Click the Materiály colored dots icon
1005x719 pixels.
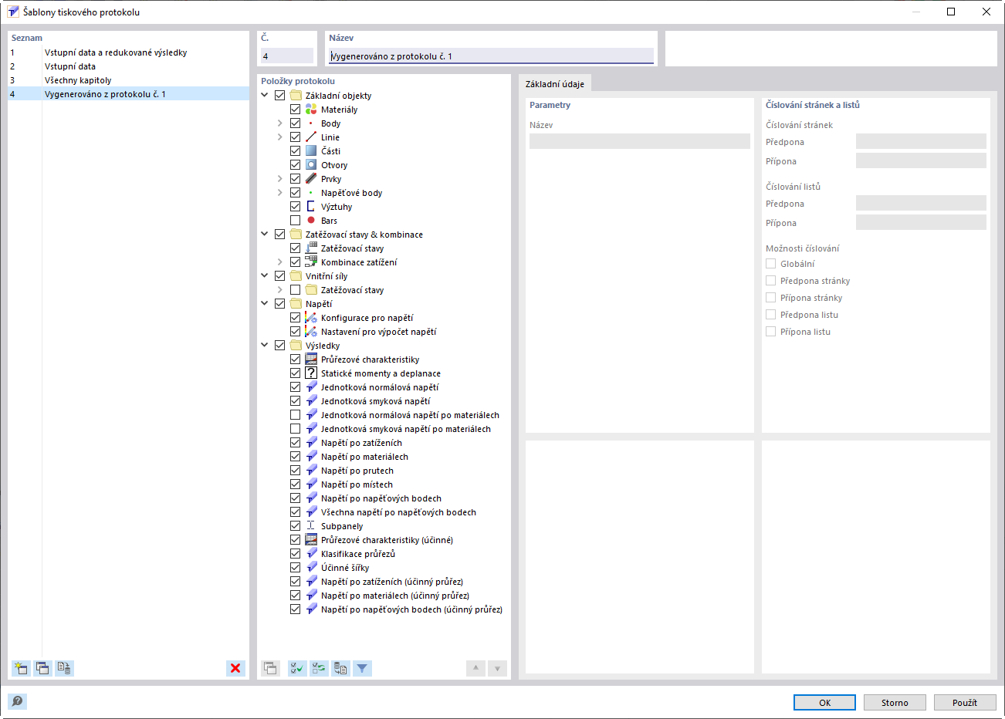point(311,110)
